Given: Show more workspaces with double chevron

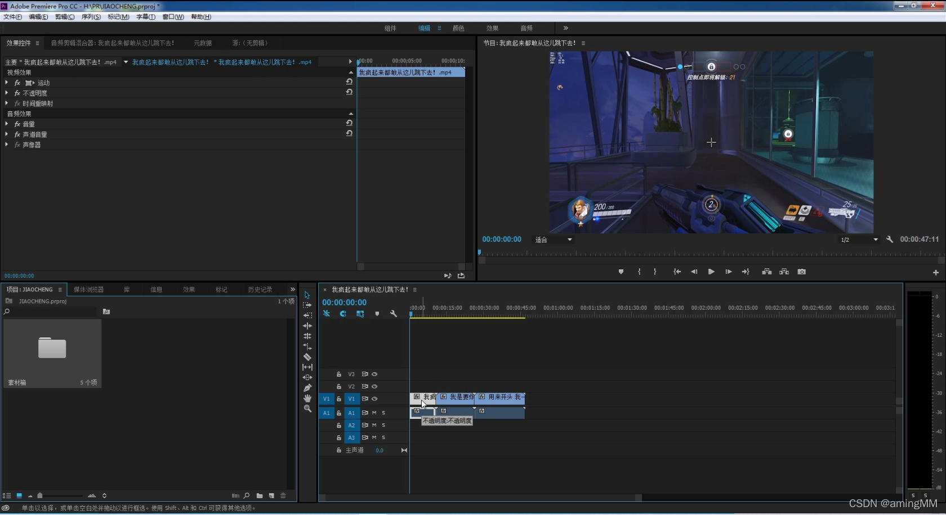Looking at the screenshot, I should 565,28.
